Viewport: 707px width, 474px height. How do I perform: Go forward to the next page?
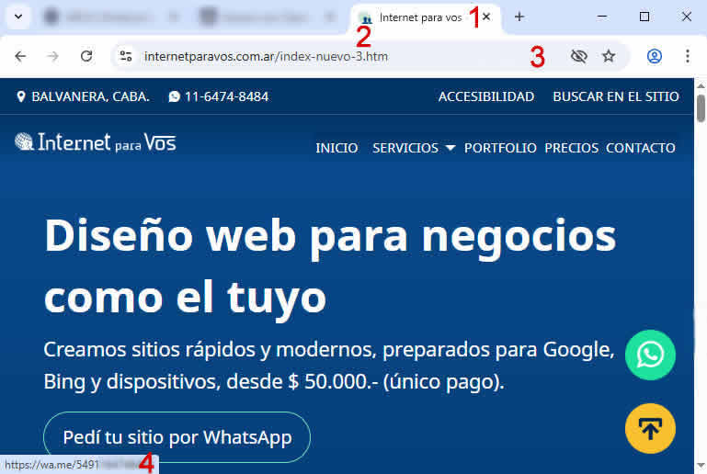click(53, 56)
